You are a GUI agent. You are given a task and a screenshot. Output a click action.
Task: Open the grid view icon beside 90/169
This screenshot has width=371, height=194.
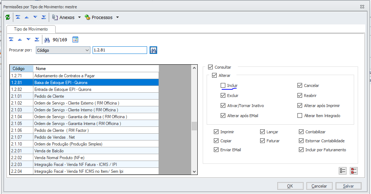(x=75, y=40)
